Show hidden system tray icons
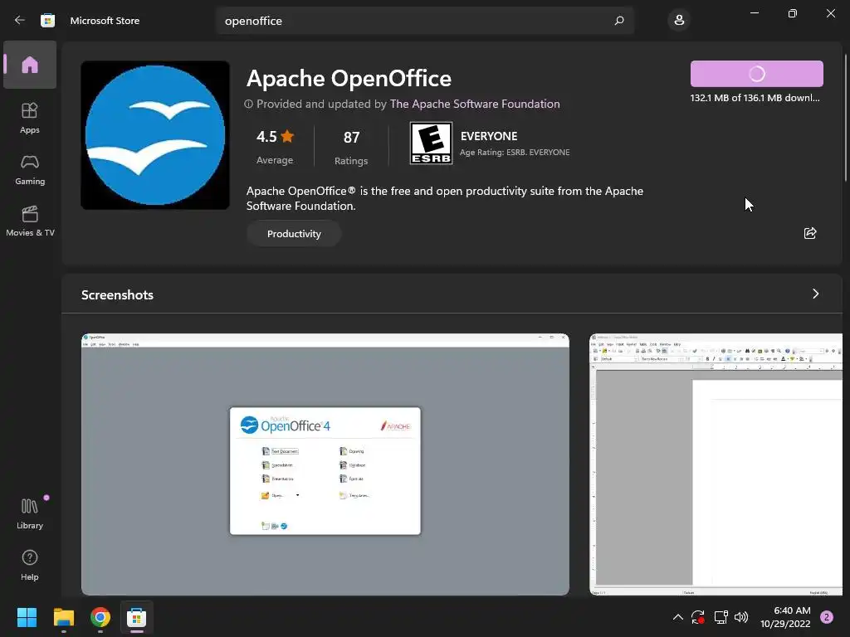The height and width of the screenshot is (637, 850). tap(677, 617)
